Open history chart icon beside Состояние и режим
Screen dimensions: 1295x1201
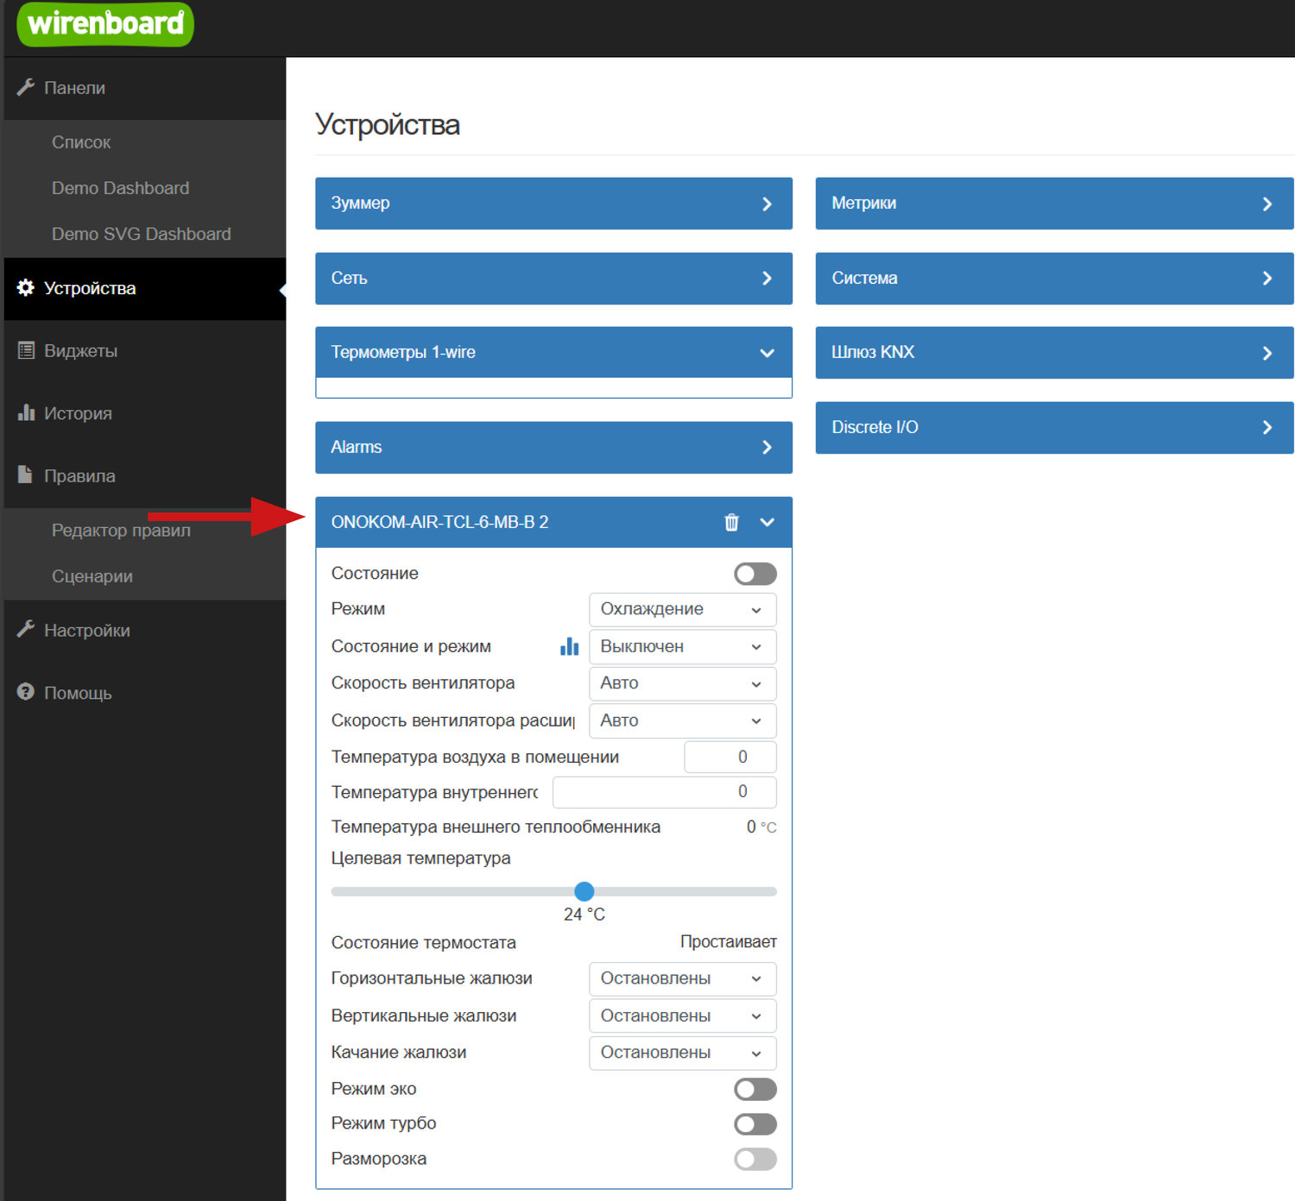pyautogui.click(x=569, y=646)
